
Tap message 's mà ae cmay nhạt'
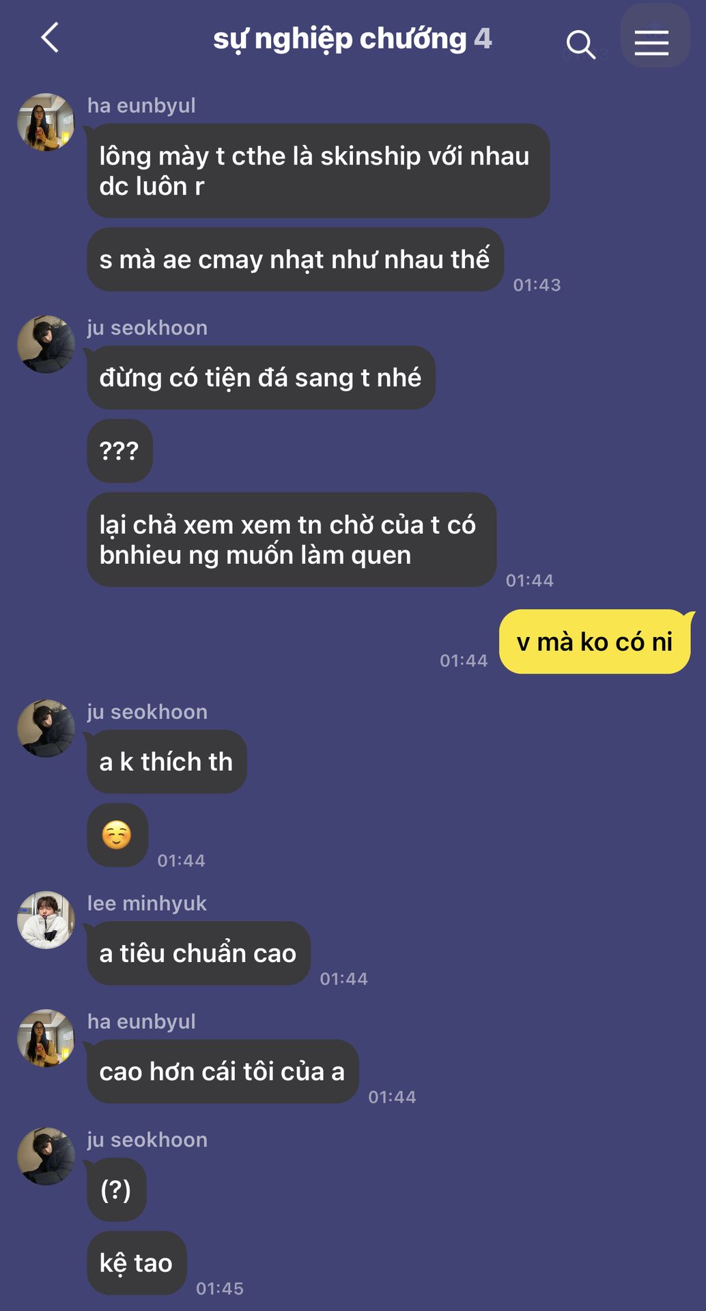(x=295, y=259)
